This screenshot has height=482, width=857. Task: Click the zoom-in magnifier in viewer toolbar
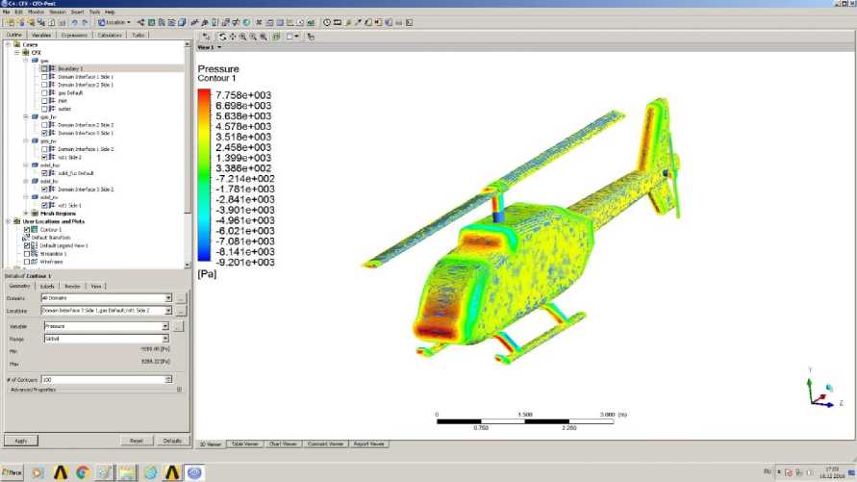coord(242,37)
